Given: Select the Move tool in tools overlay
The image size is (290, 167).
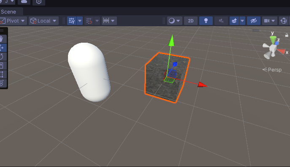Looking at the screenshot, I should click(x=2, y=48).
